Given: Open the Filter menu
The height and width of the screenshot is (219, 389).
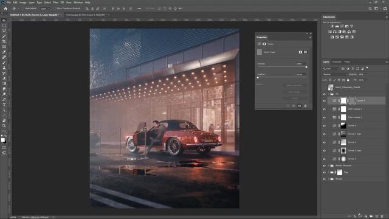Looking at the screenshot, I should click(x=55, y=2).
